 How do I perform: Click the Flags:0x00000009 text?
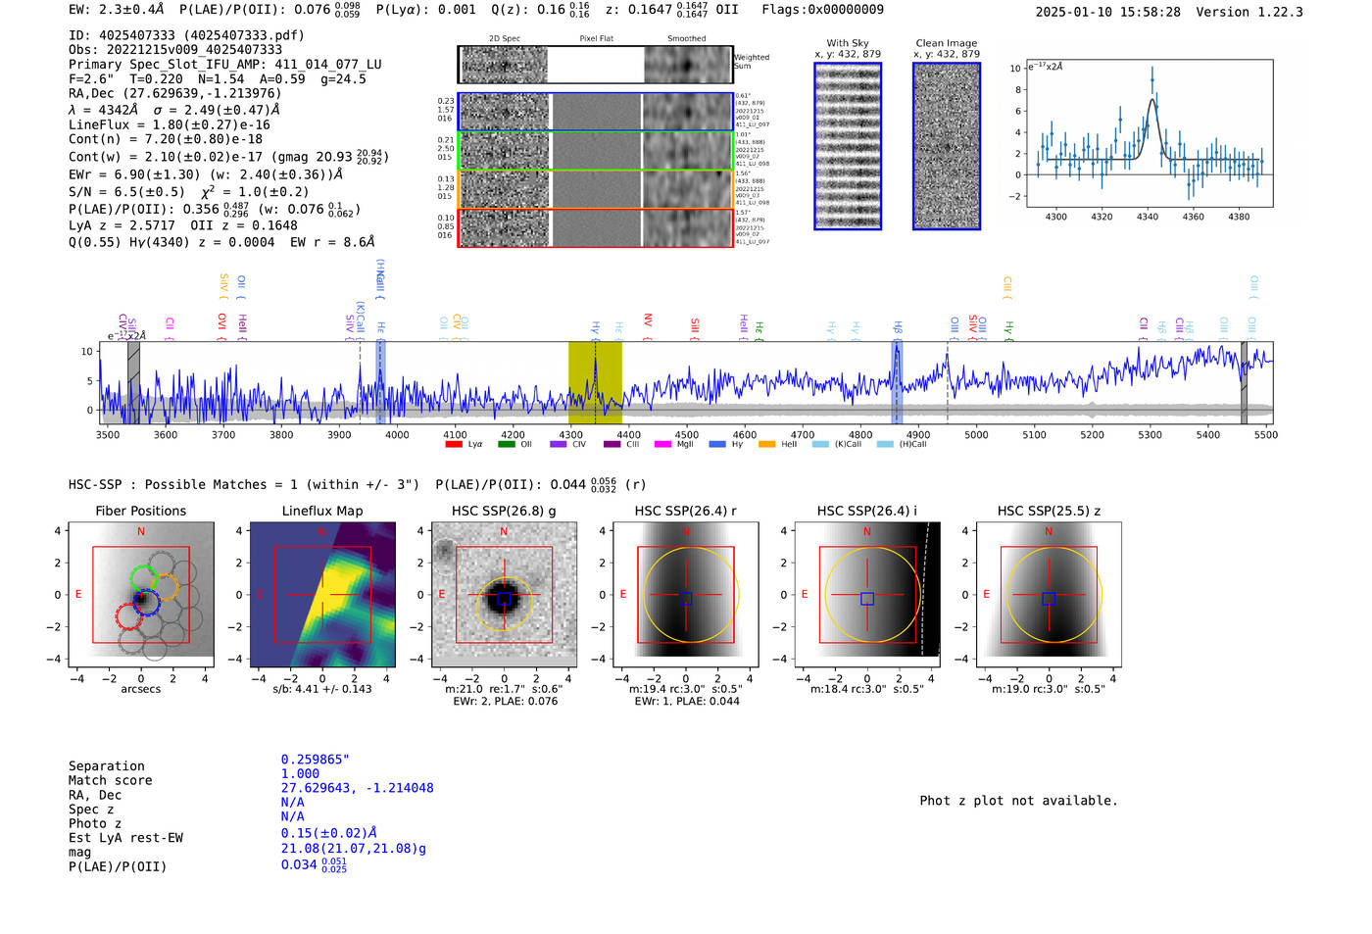pos(822,10)
